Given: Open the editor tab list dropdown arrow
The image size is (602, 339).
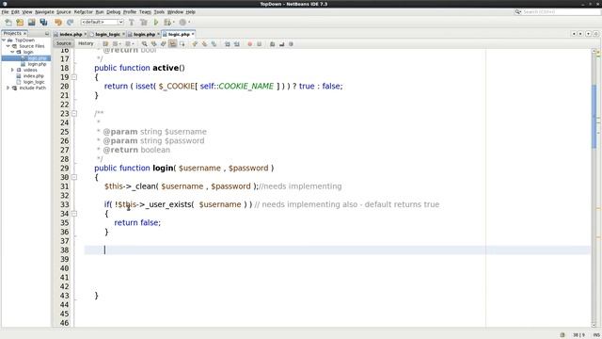Looking at the screenshot, I should (x=588, y=34).
